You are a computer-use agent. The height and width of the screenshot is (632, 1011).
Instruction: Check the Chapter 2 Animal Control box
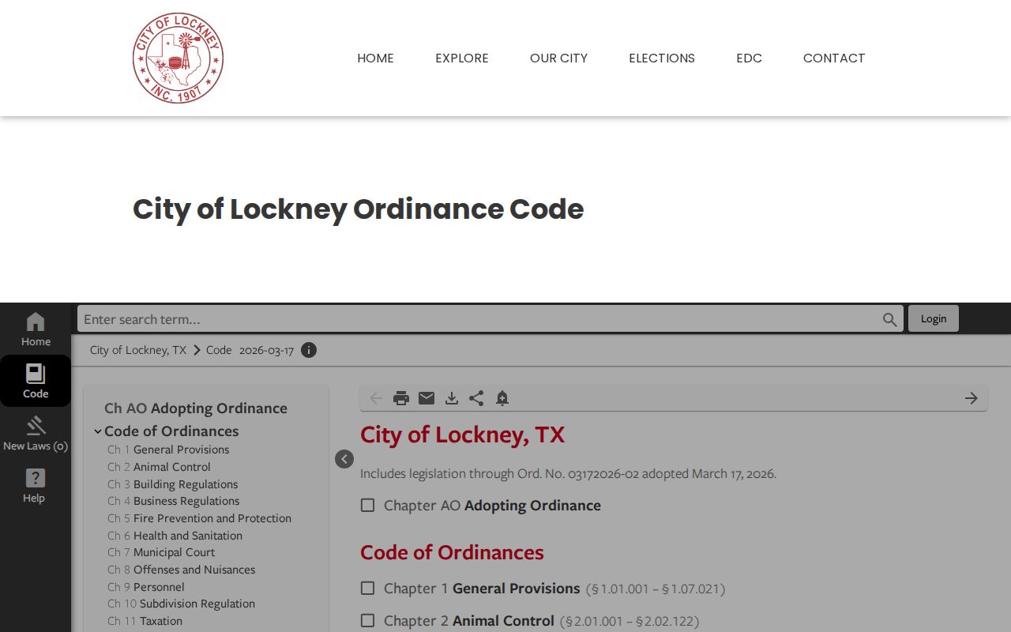pyautogui.click(x=368, y=621)
